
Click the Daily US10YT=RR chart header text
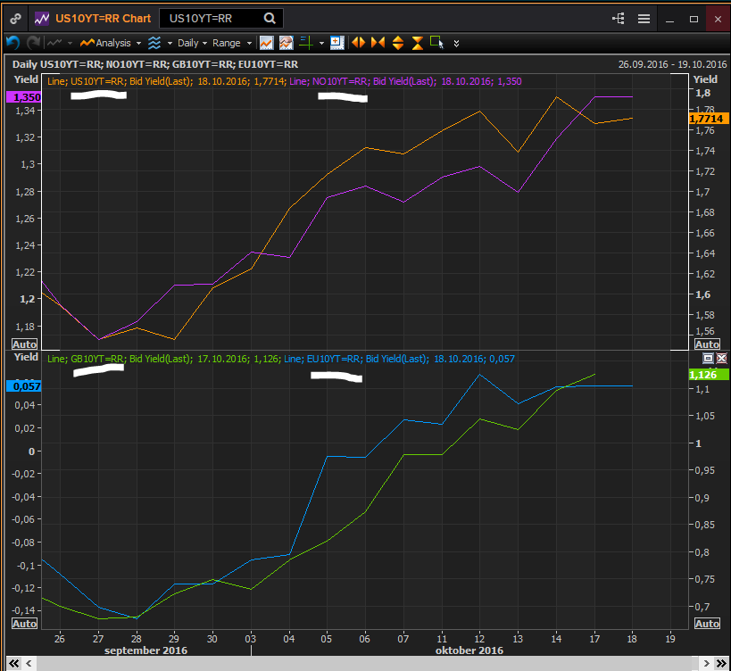154,64
